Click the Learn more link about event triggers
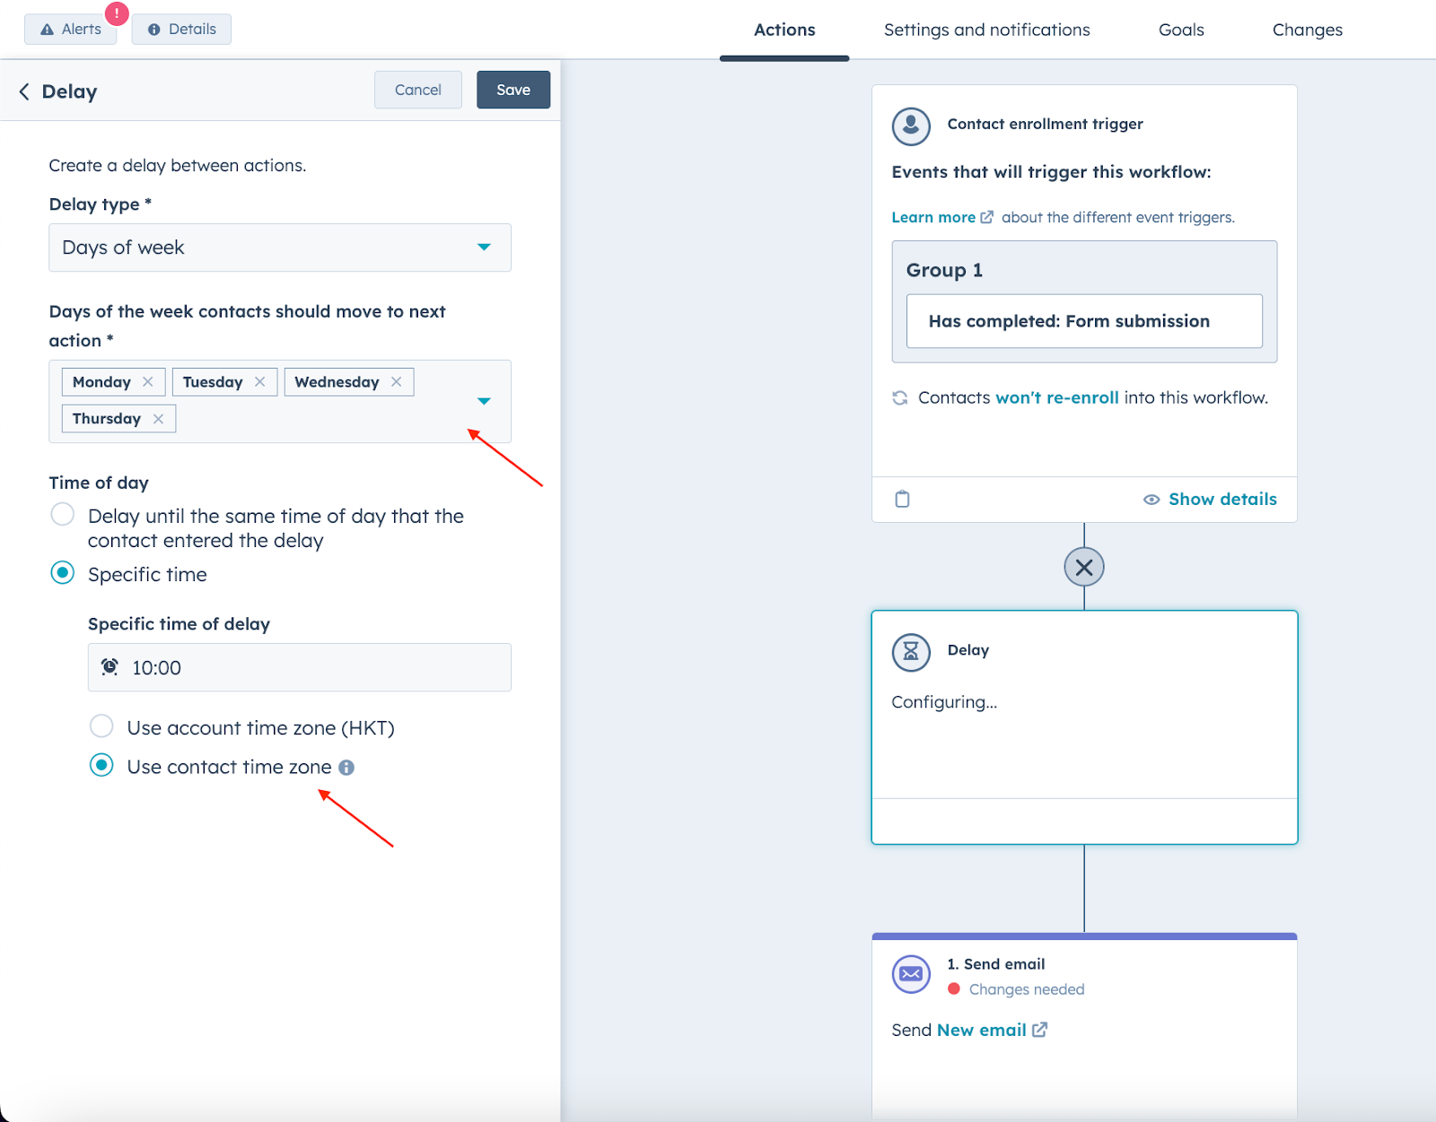The width and height of the screenshot is (1436, 1122). point(933,216)
